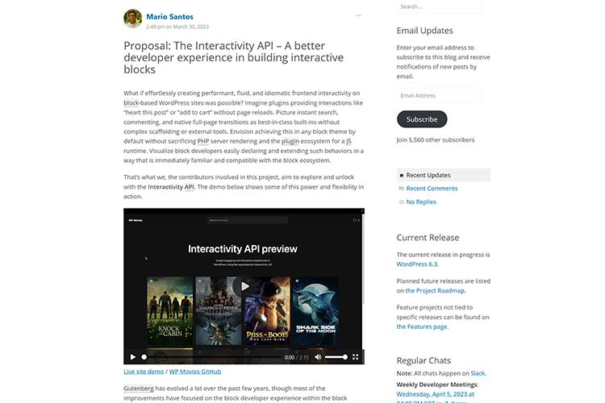
Task: Click the No Replies bubble icon
Action: point(401,202)
